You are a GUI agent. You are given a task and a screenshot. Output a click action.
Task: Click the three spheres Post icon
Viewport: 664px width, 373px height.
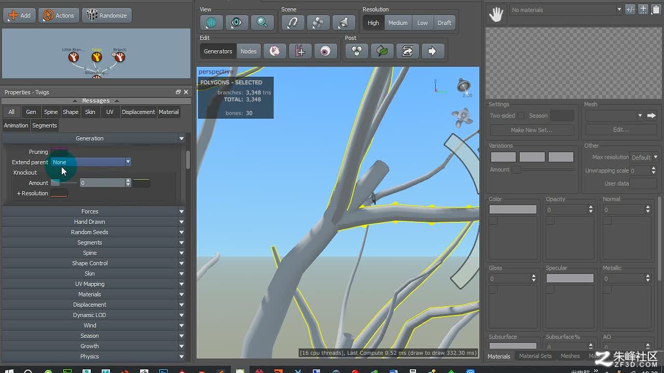356,51
